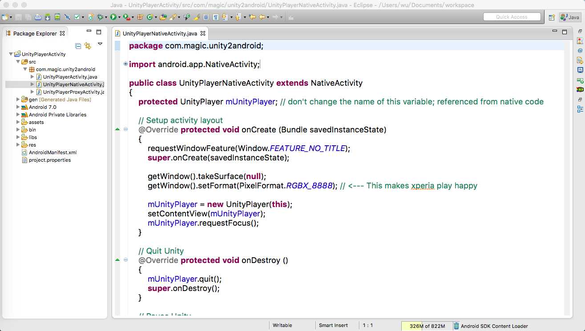The height and width of the screenshot is (331, 585).
Task: Minimize the editor area
Action: (x=555, y=32)
